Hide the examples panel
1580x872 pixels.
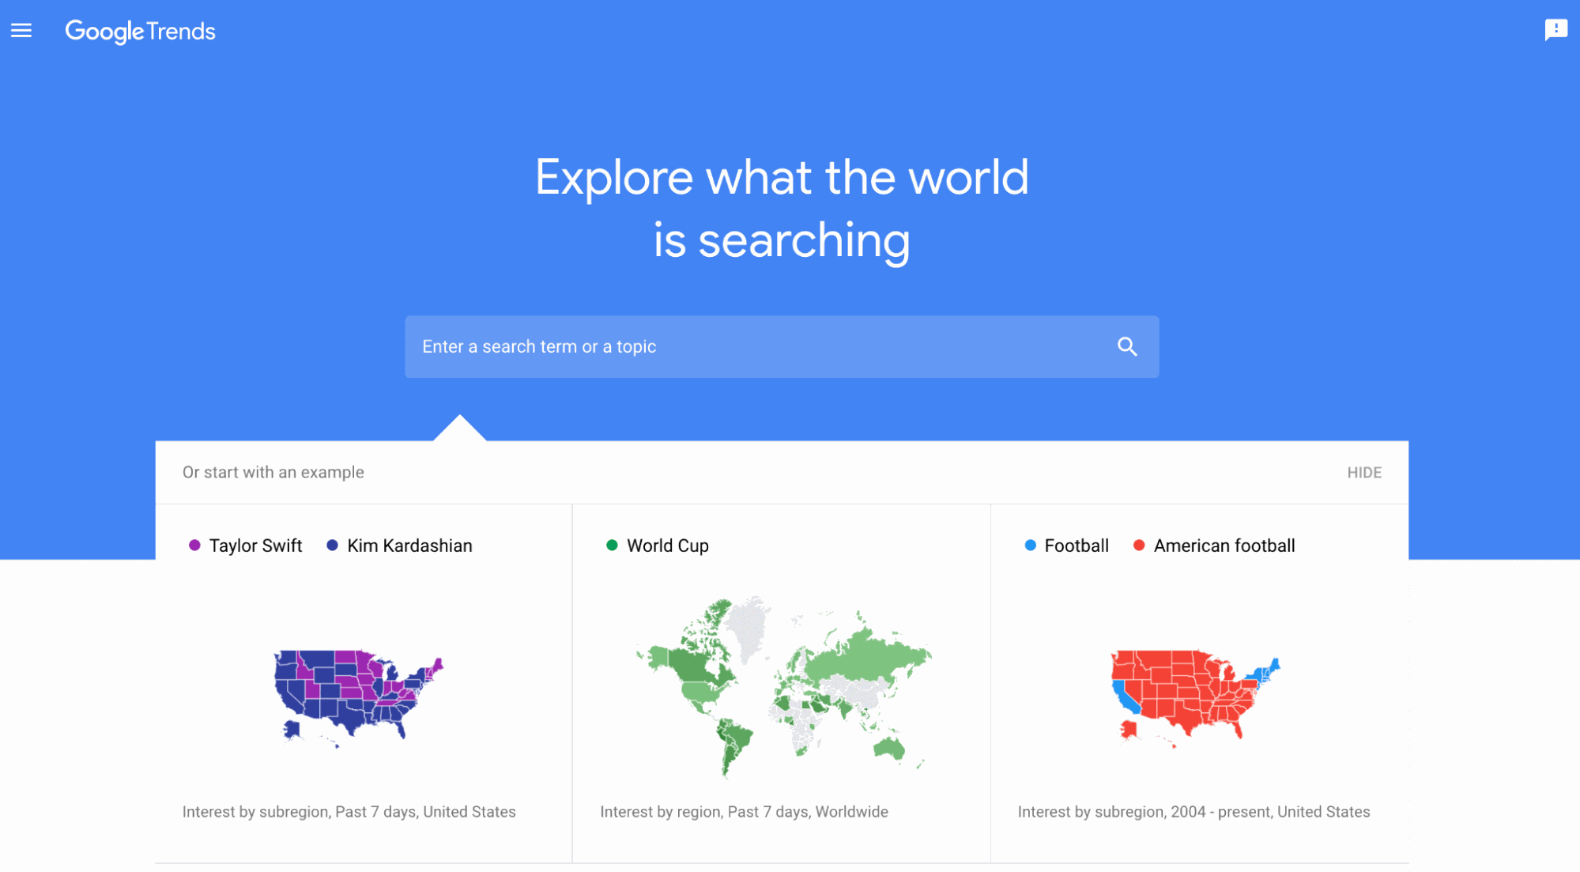pyautogui.click(x=1364, y=473)
